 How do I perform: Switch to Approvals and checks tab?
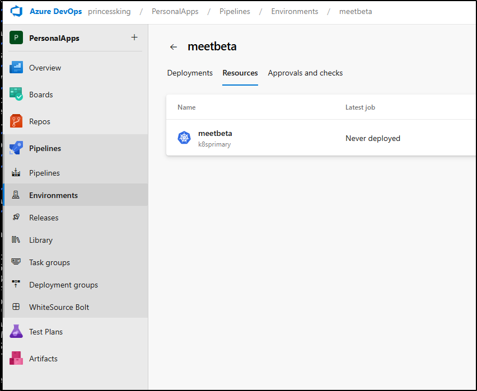pos(305,73)
